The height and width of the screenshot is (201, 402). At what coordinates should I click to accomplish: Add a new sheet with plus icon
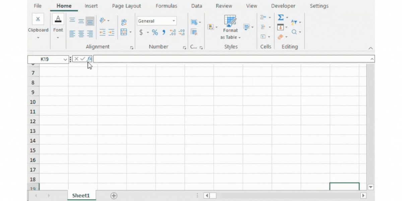(114, 196)
